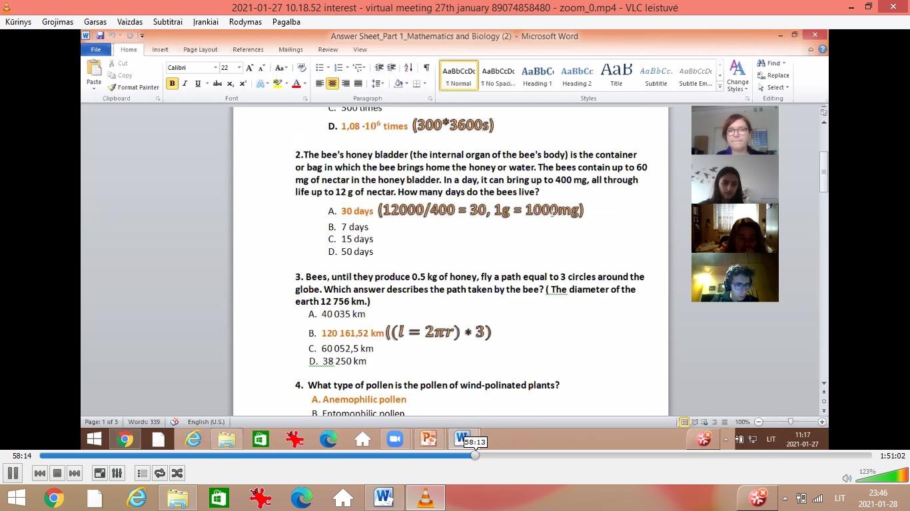The image size is (910, 511).
Task: Skip to next media in VLC
Action: click(x=75, y=473)
